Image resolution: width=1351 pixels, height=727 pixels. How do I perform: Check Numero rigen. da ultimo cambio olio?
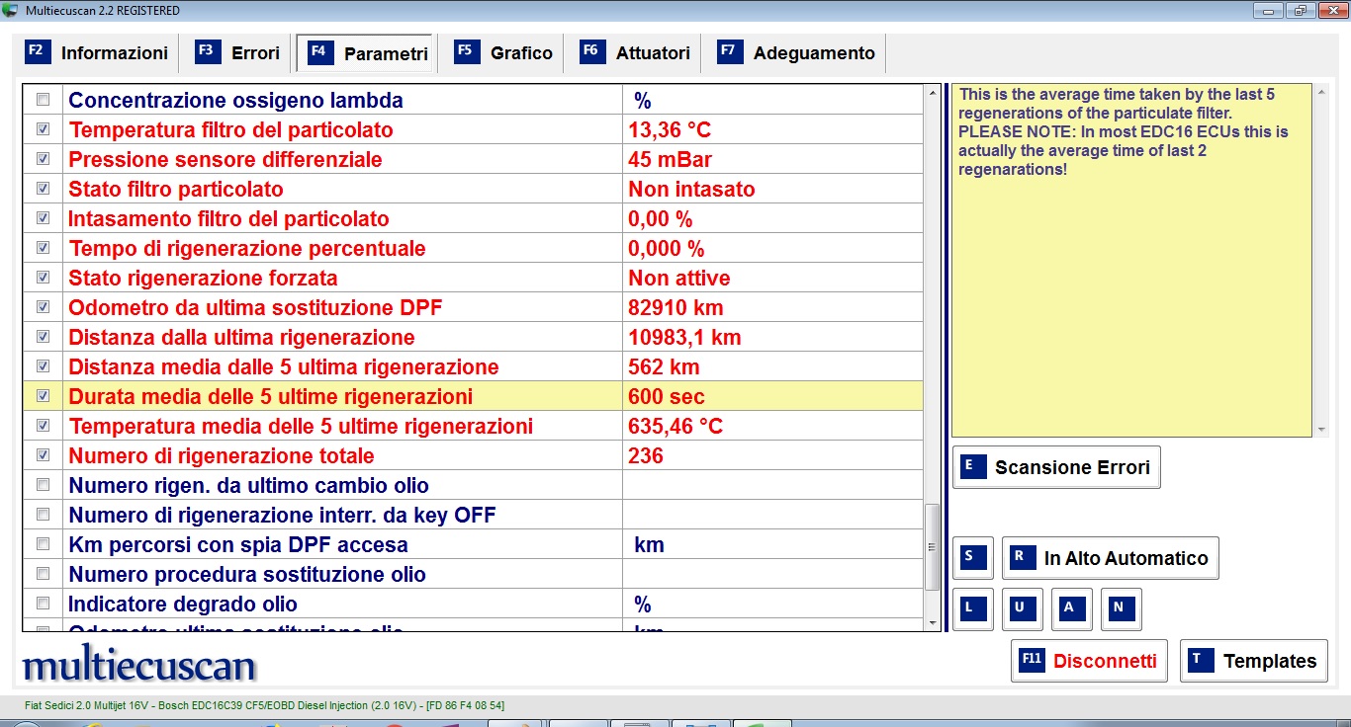point(43,485)
